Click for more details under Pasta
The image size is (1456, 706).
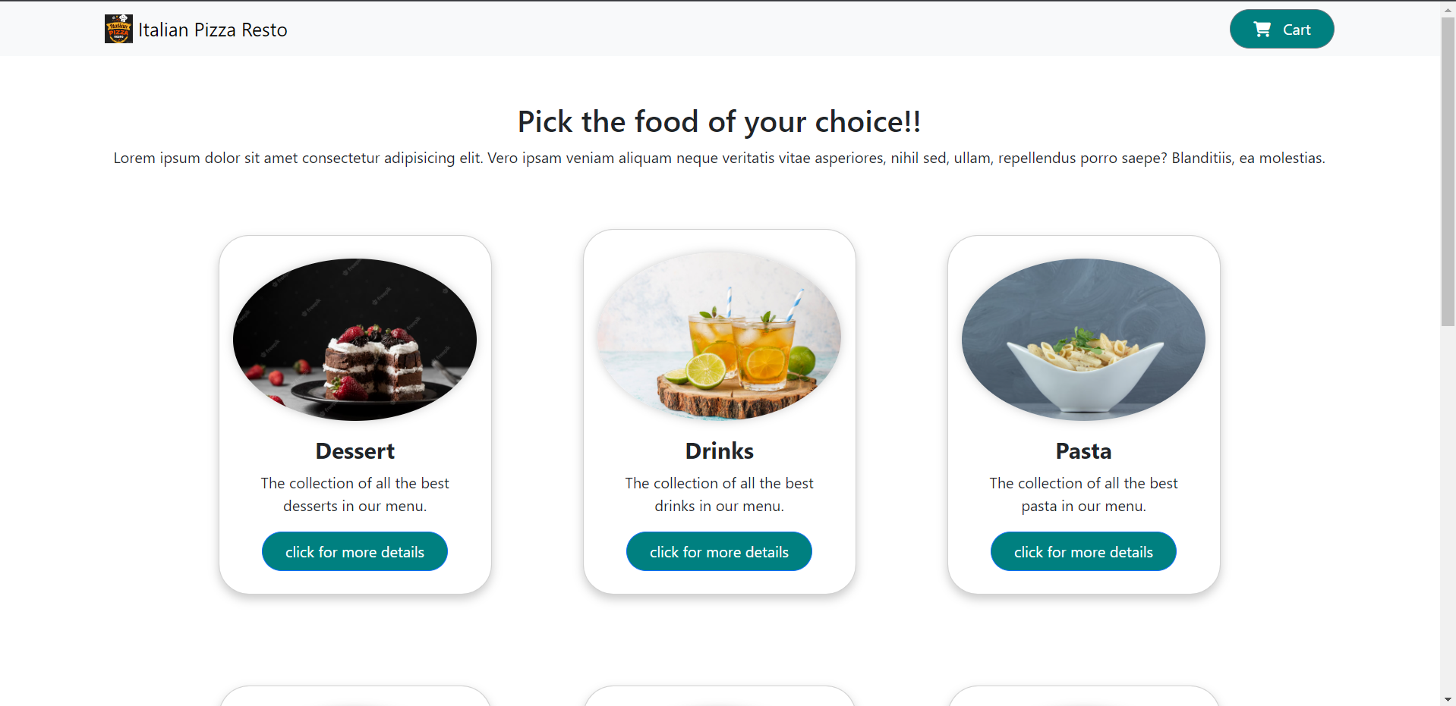[1083, 551]
